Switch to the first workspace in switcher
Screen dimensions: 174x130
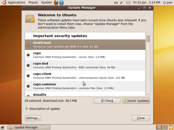pyautogui.click(x=159, y=127)
